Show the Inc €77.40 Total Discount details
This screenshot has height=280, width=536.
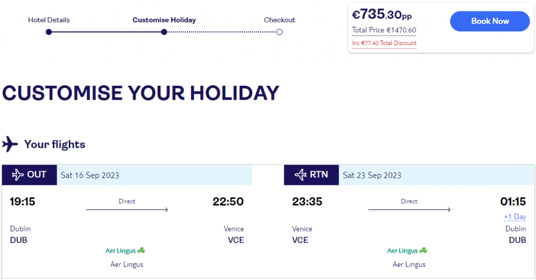pos(384,43)
